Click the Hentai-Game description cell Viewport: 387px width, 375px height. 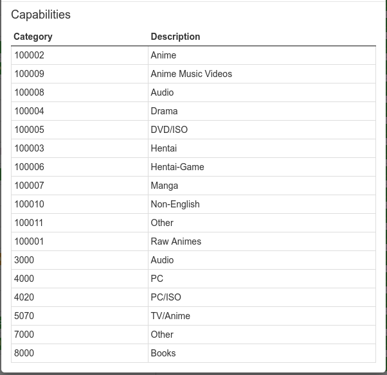click(177, 167)
